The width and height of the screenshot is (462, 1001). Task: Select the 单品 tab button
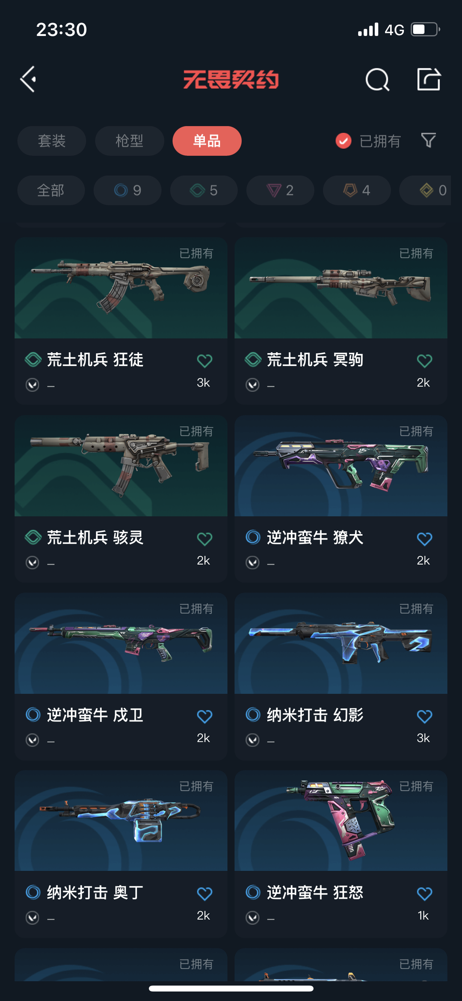(x=207, y=141)
